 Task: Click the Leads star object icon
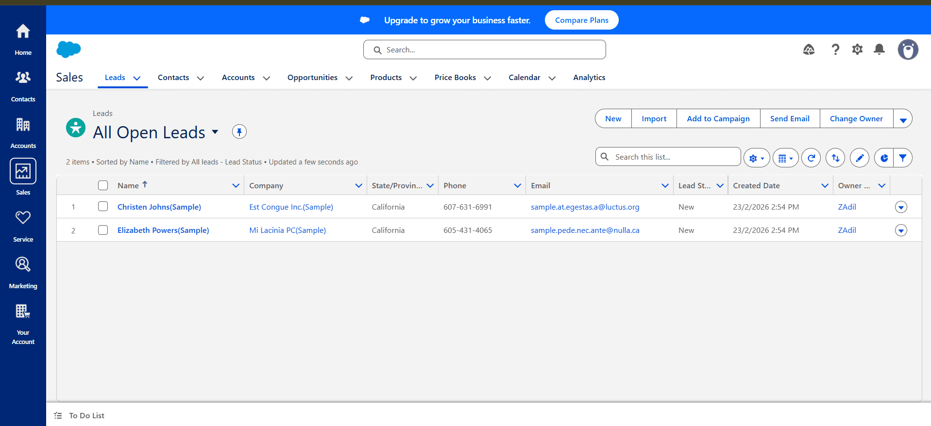(x=76, y=128)
